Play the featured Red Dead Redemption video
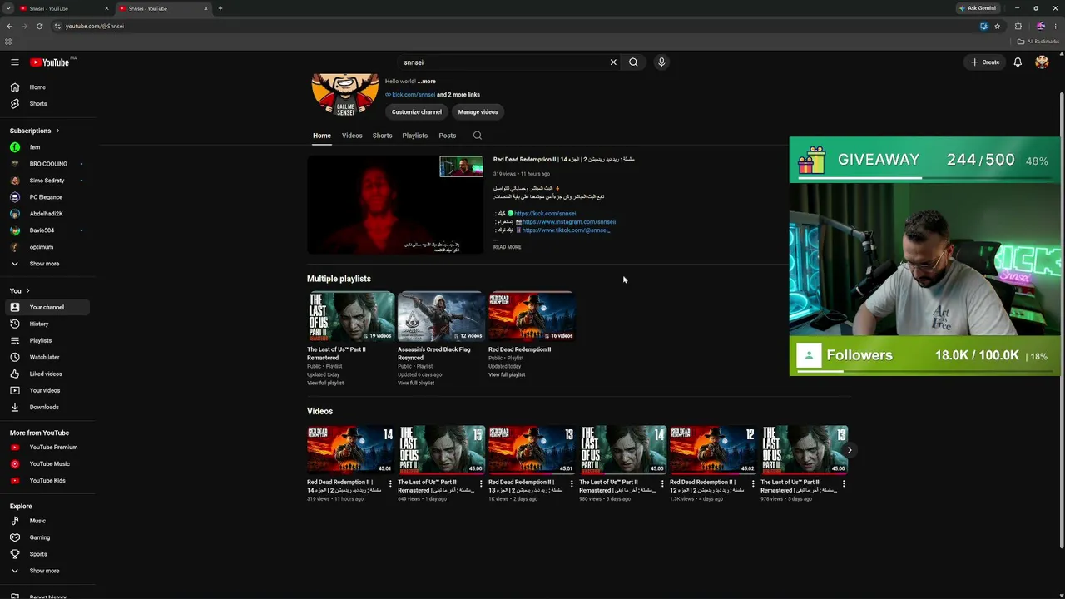This screenshot has height=599, width=1065. coord(395,205)
